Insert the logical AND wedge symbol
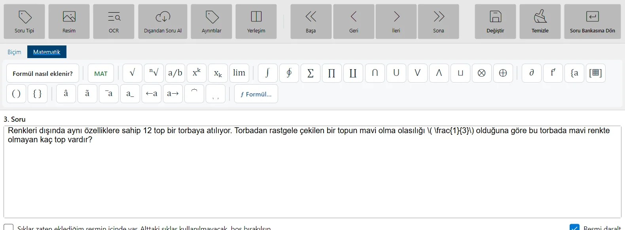This screenshot has height=230, width=625. coord(439,73)
